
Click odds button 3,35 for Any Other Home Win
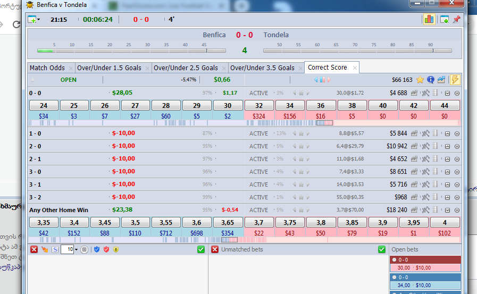click(x=44, y=223)
